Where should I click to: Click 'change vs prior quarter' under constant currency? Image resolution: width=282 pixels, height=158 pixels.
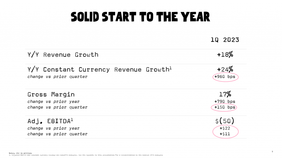(x=57, y=77)
